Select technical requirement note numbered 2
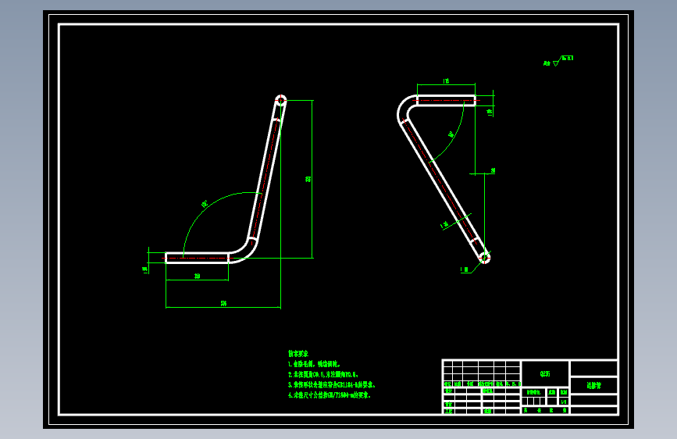The width and height of the screenshot is (677, 439). click(323, 375)
